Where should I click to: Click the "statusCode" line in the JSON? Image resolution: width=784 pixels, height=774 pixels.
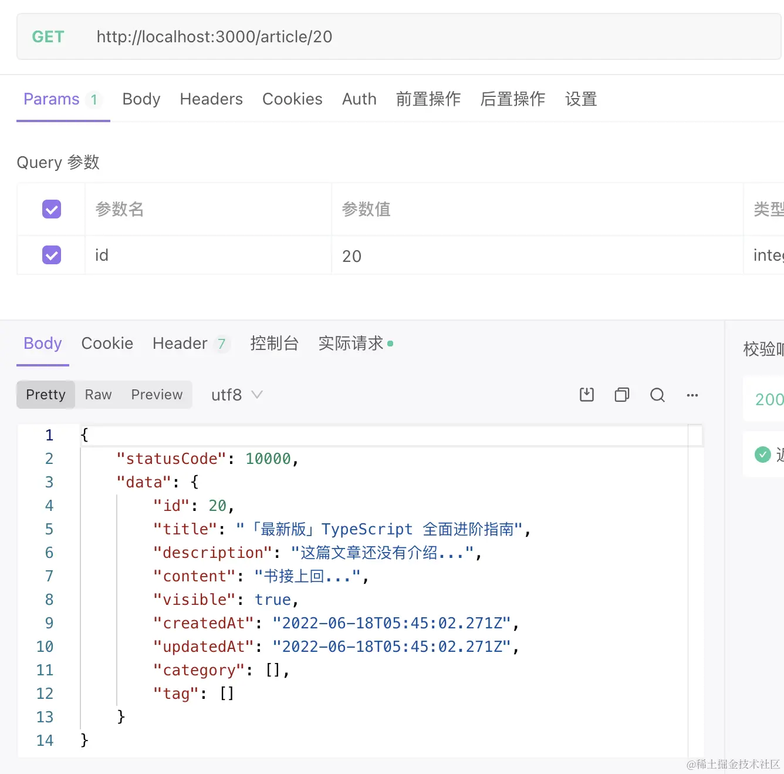click(x=208, y=459)
